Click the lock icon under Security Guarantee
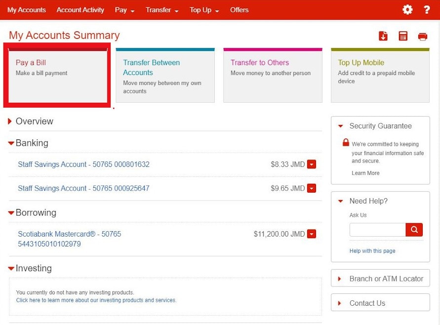 click(346, 142)
